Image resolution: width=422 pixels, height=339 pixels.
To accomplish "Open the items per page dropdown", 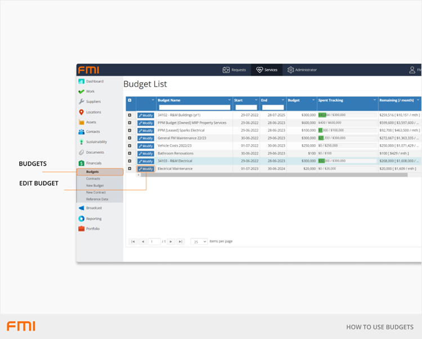I will pyautogui.click(x=199, y=241).
